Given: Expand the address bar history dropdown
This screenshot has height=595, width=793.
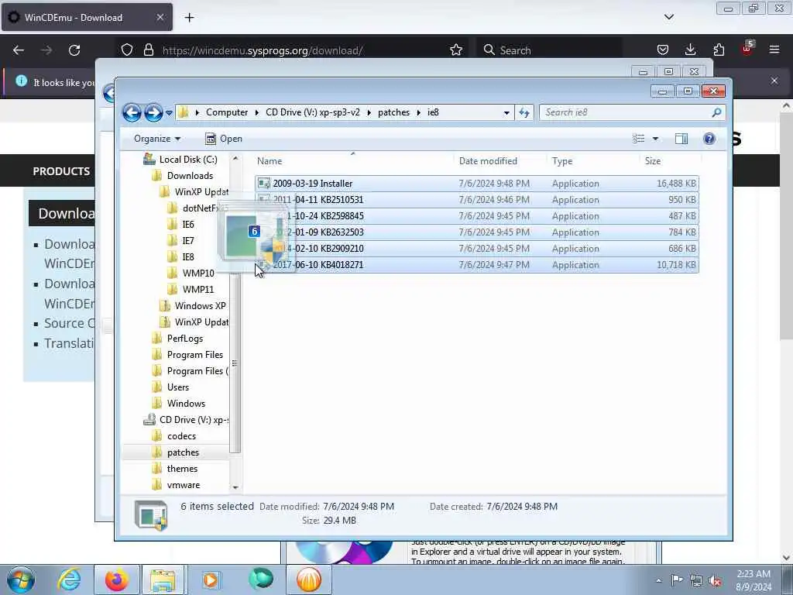Looking at the screenshot, I should [506, 113].
